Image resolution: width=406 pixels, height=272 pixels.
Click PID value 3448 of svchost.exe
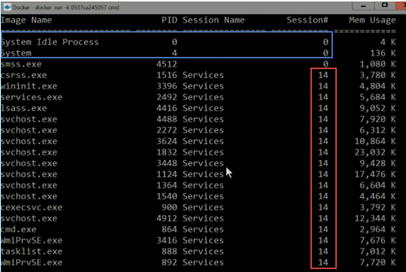tap(167, 163)
